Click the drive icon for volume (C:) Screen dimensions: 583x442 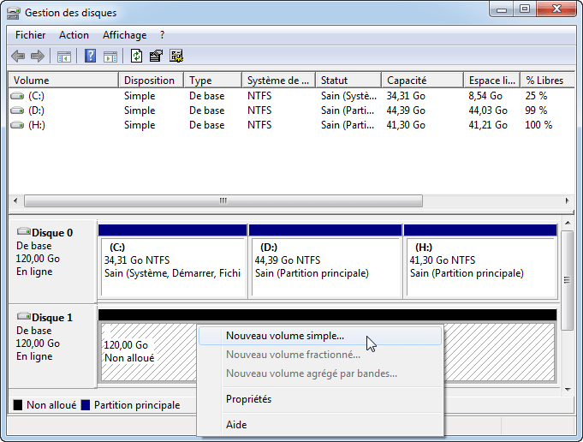(17, 96)
